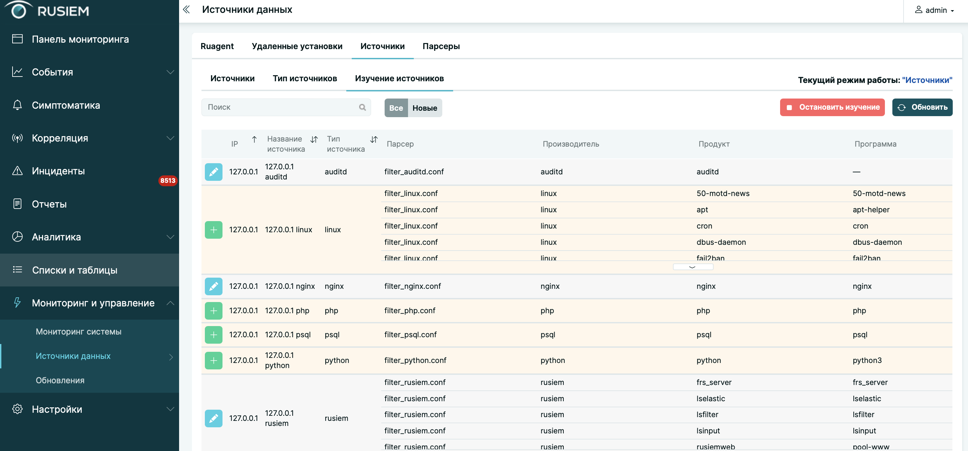The height and width of the screenshot is (451, 968).
Task: Collapse sidebar with double chevron icon
Action: click(187, 10)
